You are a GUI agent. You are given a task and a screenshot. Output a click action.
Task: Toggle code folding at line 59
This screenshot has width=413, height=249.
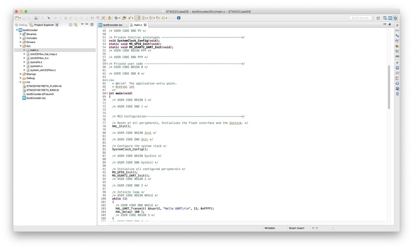point(107,64)
